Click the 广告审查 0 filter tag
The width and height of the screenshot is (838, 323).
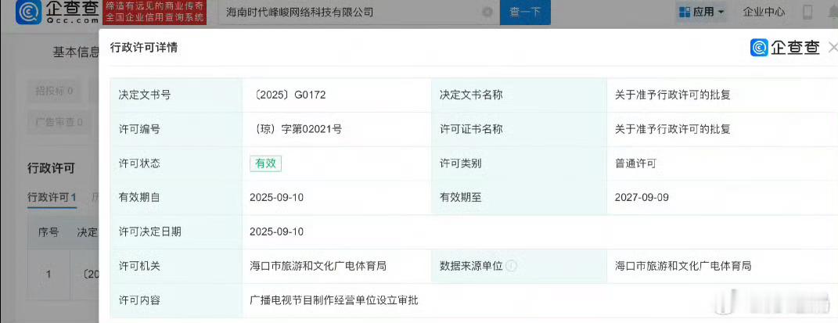coord(59,122)
